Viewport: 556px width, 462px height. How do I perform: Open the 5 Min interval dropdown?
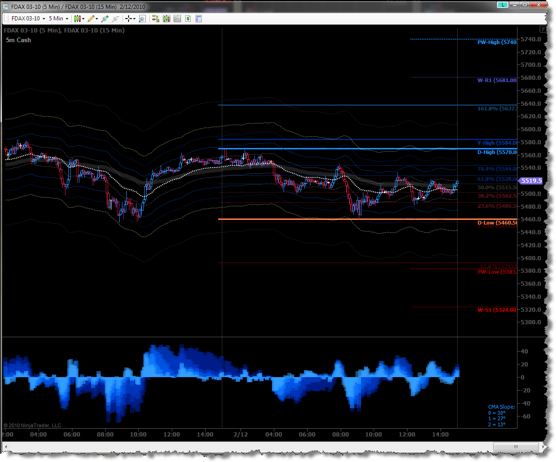[x=58, y=19]
